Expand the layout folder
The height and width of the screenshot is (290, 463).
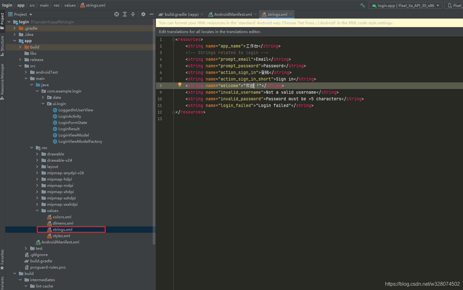[x=37, y=167]
